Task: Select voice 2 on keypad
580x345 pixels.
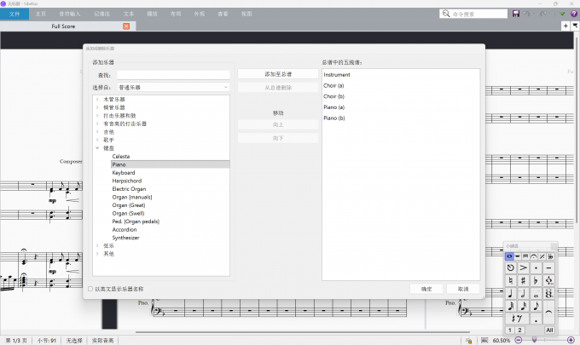Action: [x=521, y=330]
